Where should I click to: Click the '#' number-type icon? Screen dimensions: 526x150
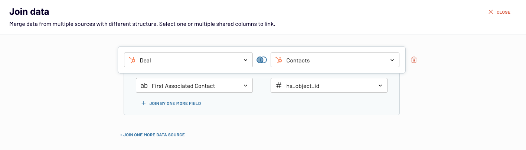(x=279, y=86)
